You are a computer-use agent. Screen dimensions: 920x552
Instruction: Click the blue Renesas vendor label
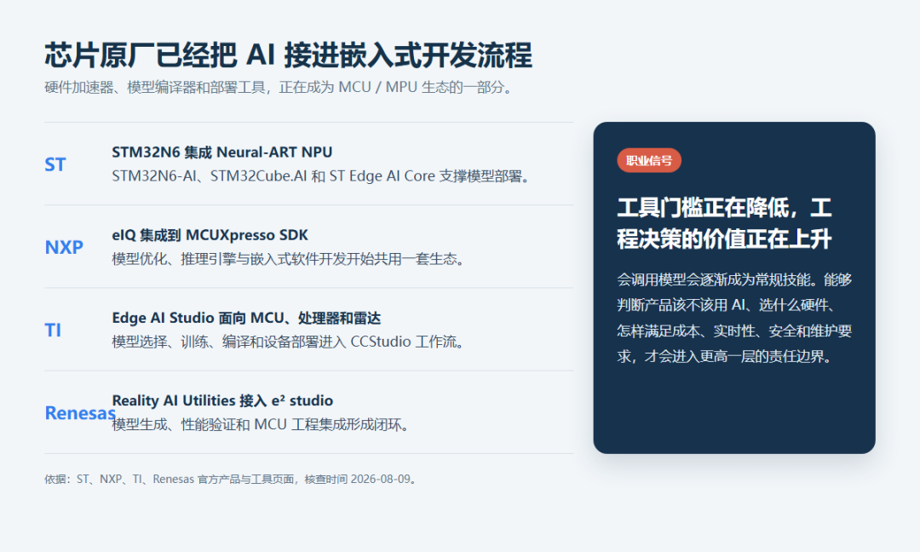(80, 413)
